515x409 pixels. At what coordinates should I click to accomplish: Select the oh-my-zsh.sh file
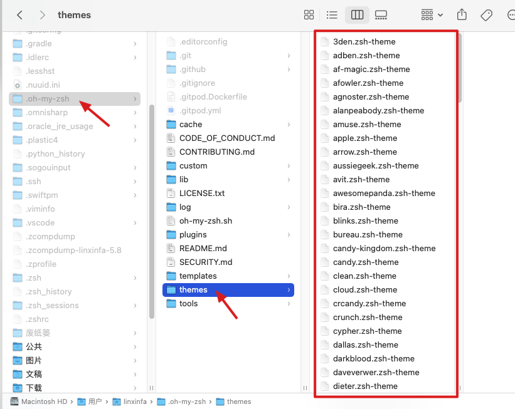(x=228, y=220)
